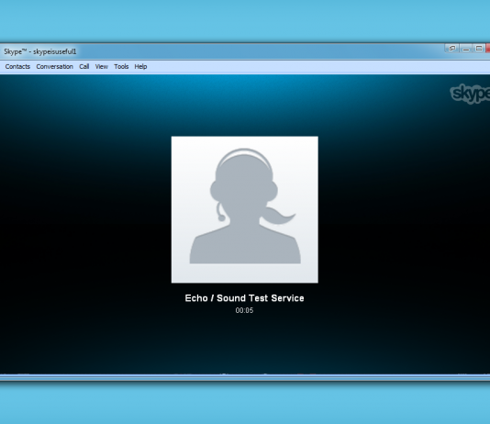Image resolution: width=490 pixels, height=424 pixels.
Task: Maximize the Skype window
Action: point(479,49)
